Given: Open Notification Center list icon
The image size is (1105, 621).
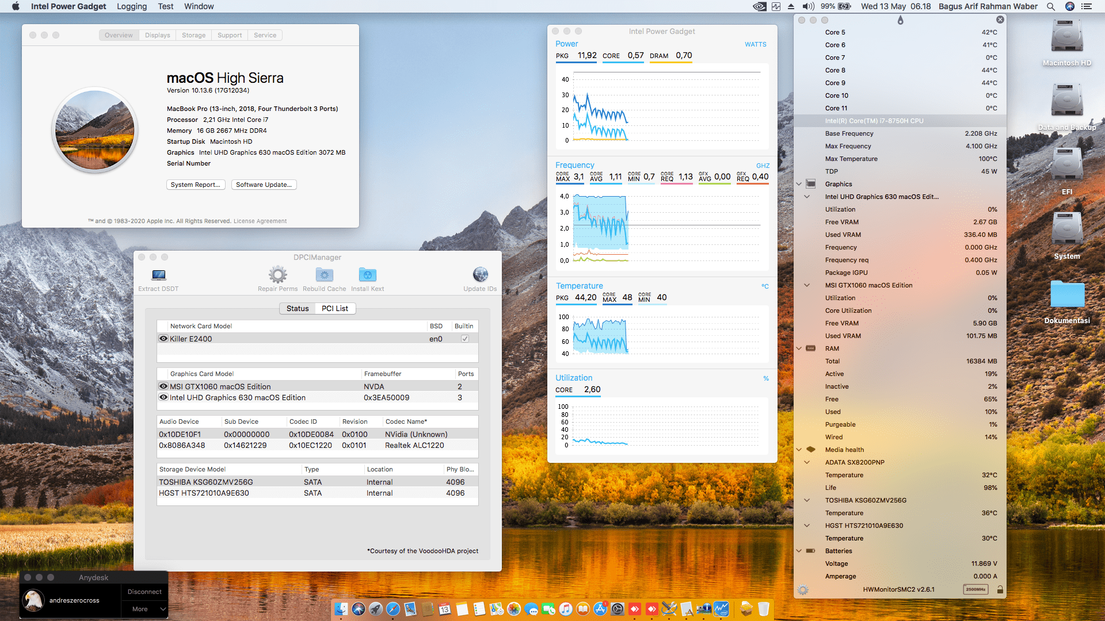Looking at the screenshot, I should (x=1087, y=6).
